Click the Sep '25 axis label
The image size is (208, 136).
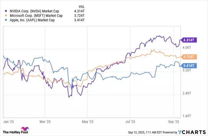click(173, 122)
